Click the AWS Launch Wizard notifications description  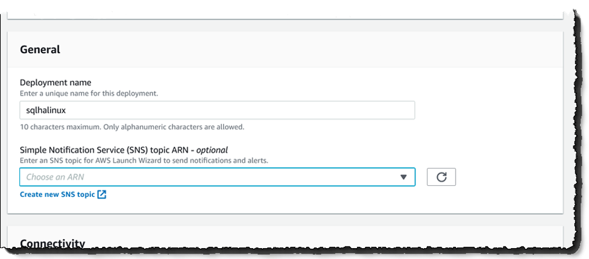144,161
